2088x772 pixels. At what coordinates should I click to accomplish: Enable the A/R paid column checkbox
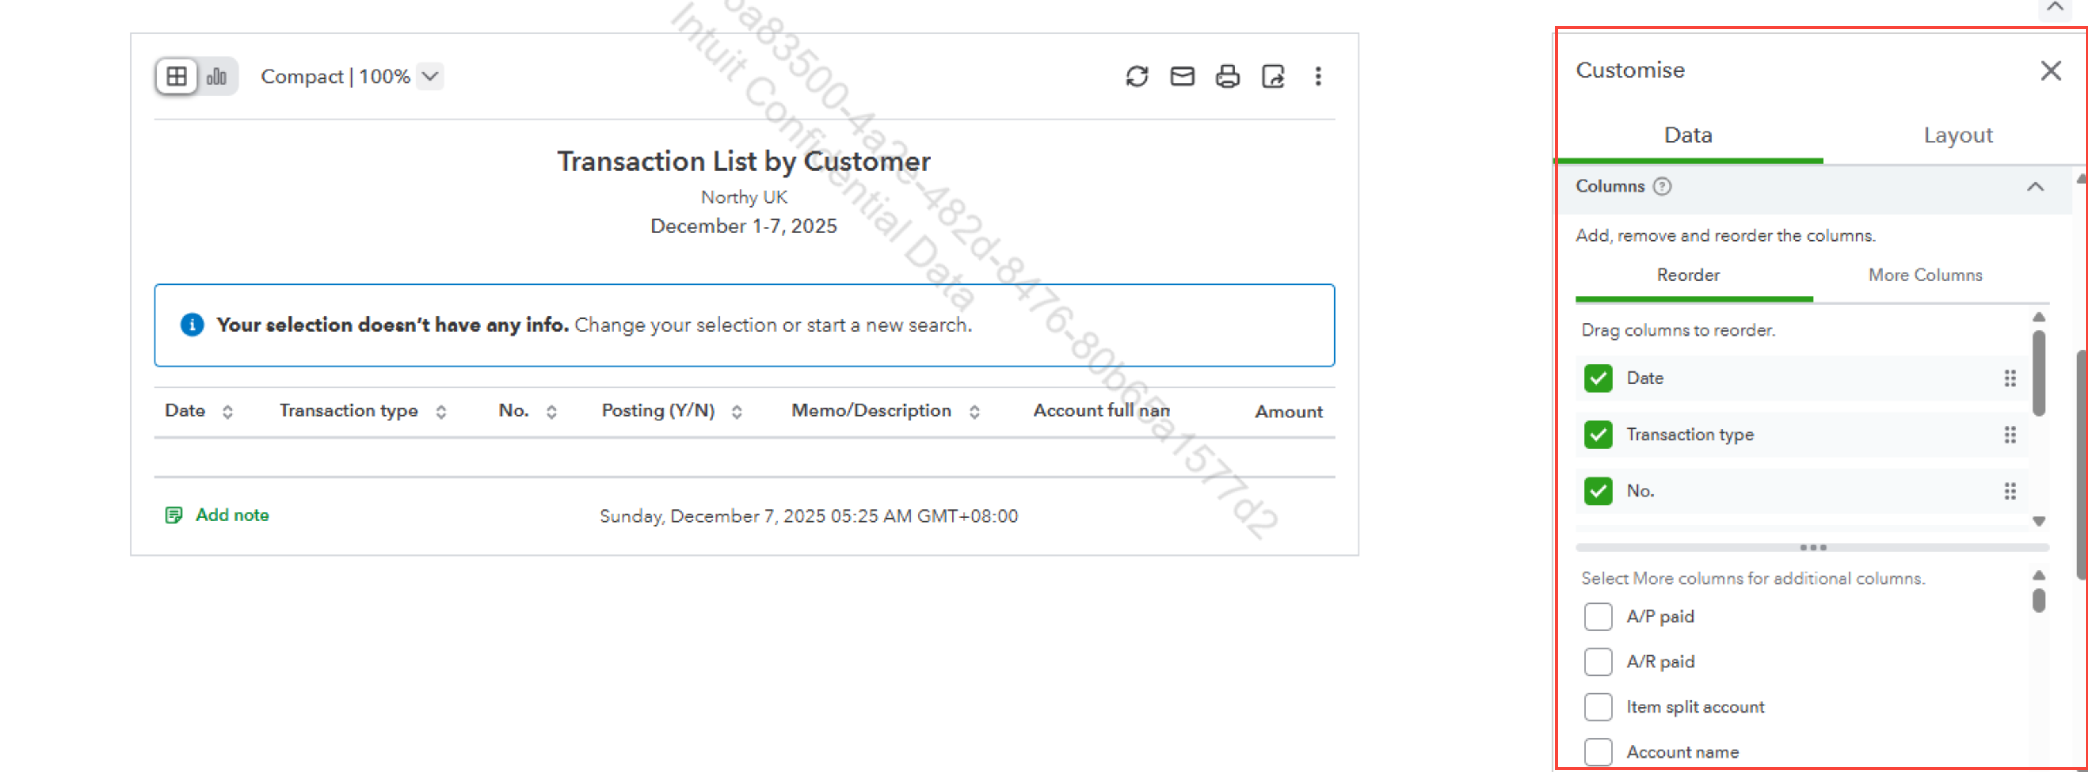pos(1597,662)
